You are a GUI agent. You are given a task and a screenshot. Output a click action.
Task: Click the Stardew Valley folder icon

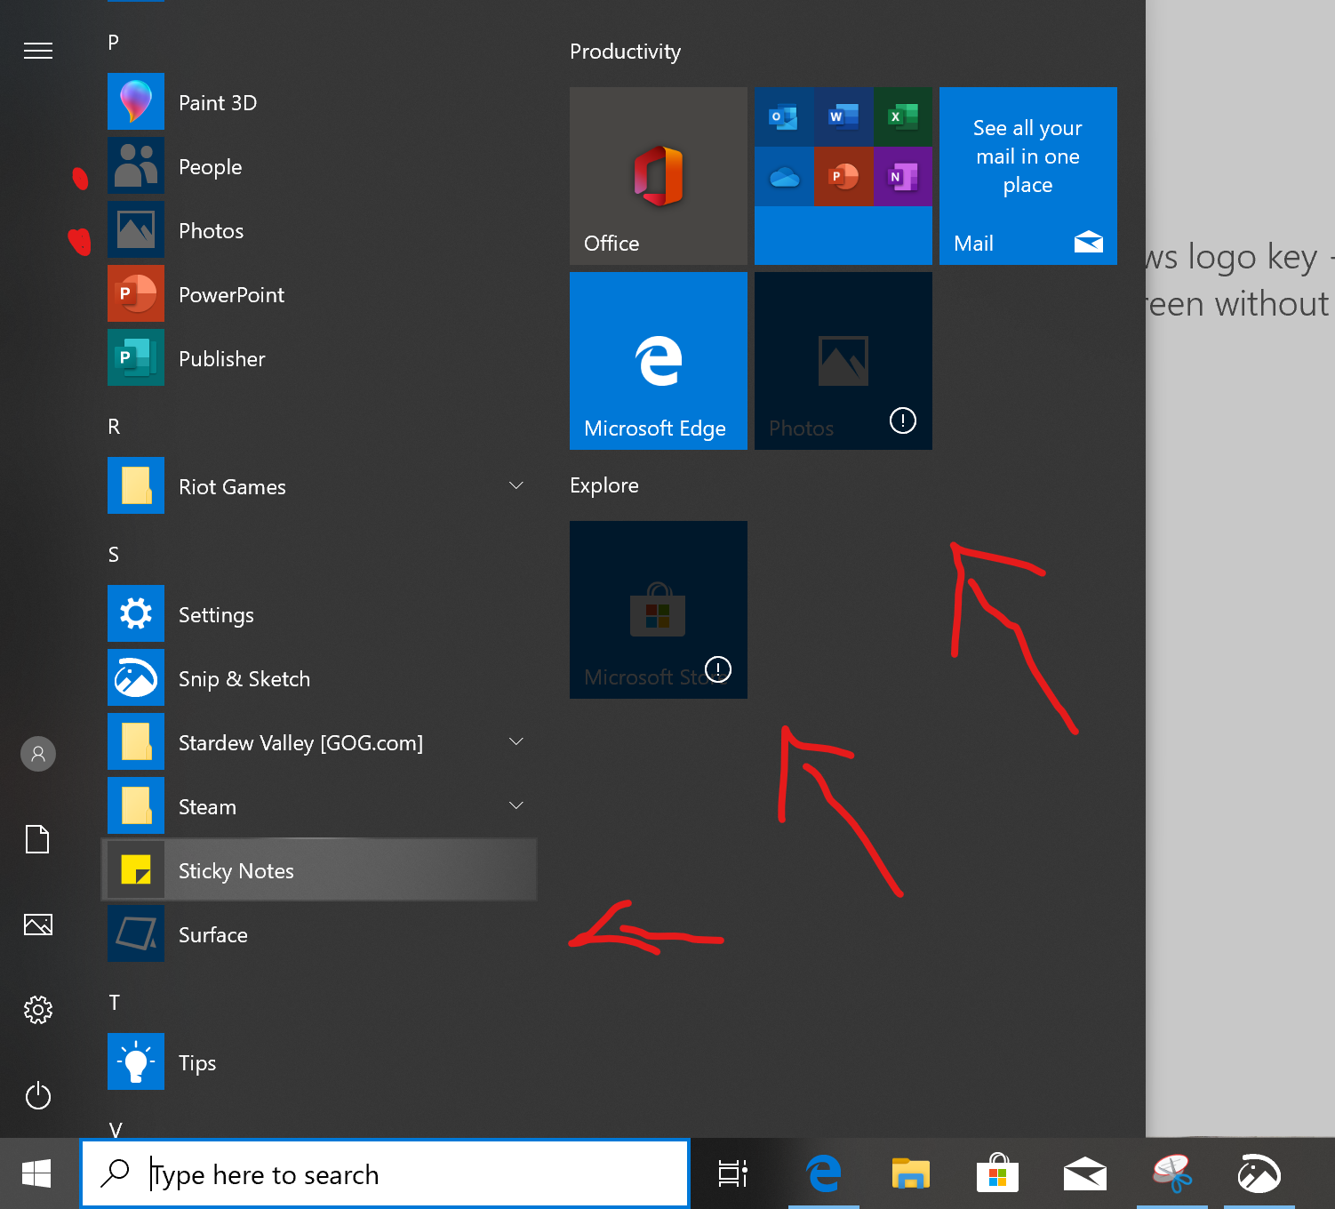[x=136, y=741]
